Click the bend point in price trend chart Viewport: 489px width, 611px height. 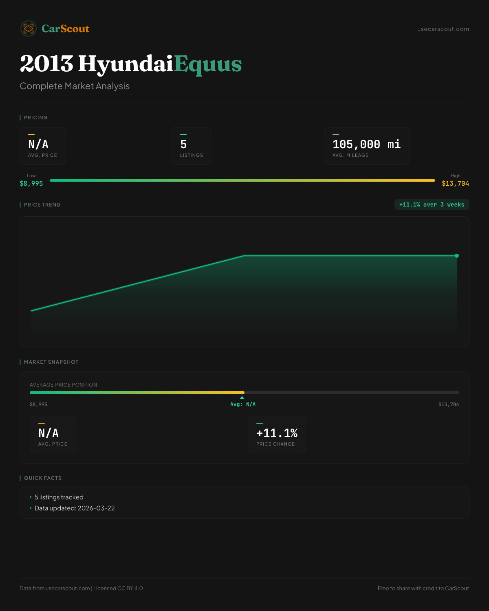tap(244, 256)
